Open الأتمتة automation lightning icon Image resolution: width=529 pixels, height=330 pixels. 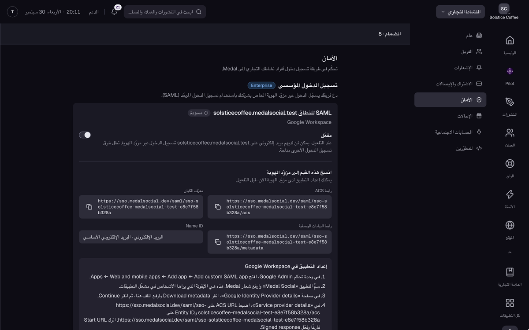(510, 194)
